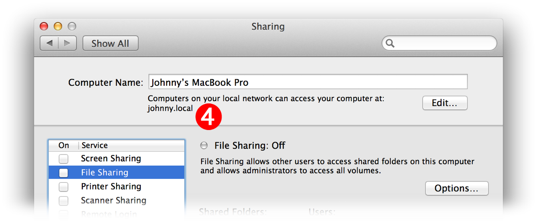This screenshot has width=537, height=221.
Task: Click the forward arrow navigation button
Action: [67, 43]
